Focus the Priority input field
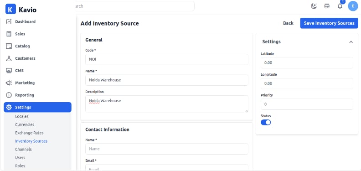 click(x=307, y=104)
